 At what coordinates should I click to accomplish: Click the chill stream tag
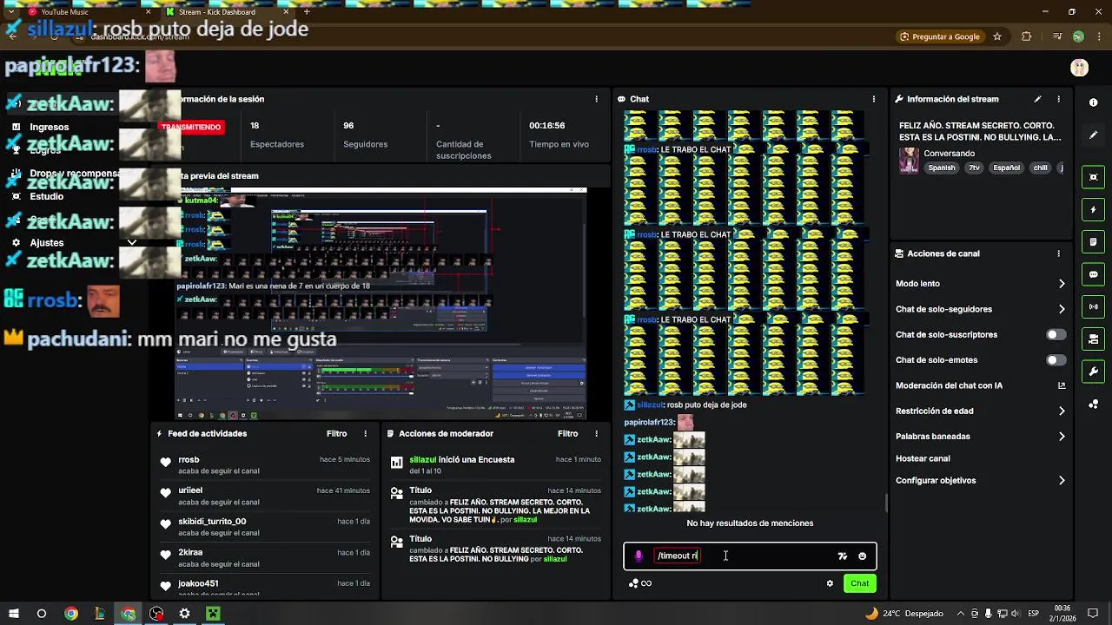coord(1040,168)
